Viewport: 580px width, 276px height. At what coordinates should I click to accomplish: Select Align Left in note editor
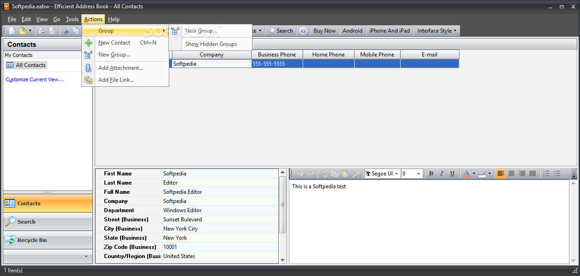click(x=501, y=174)
